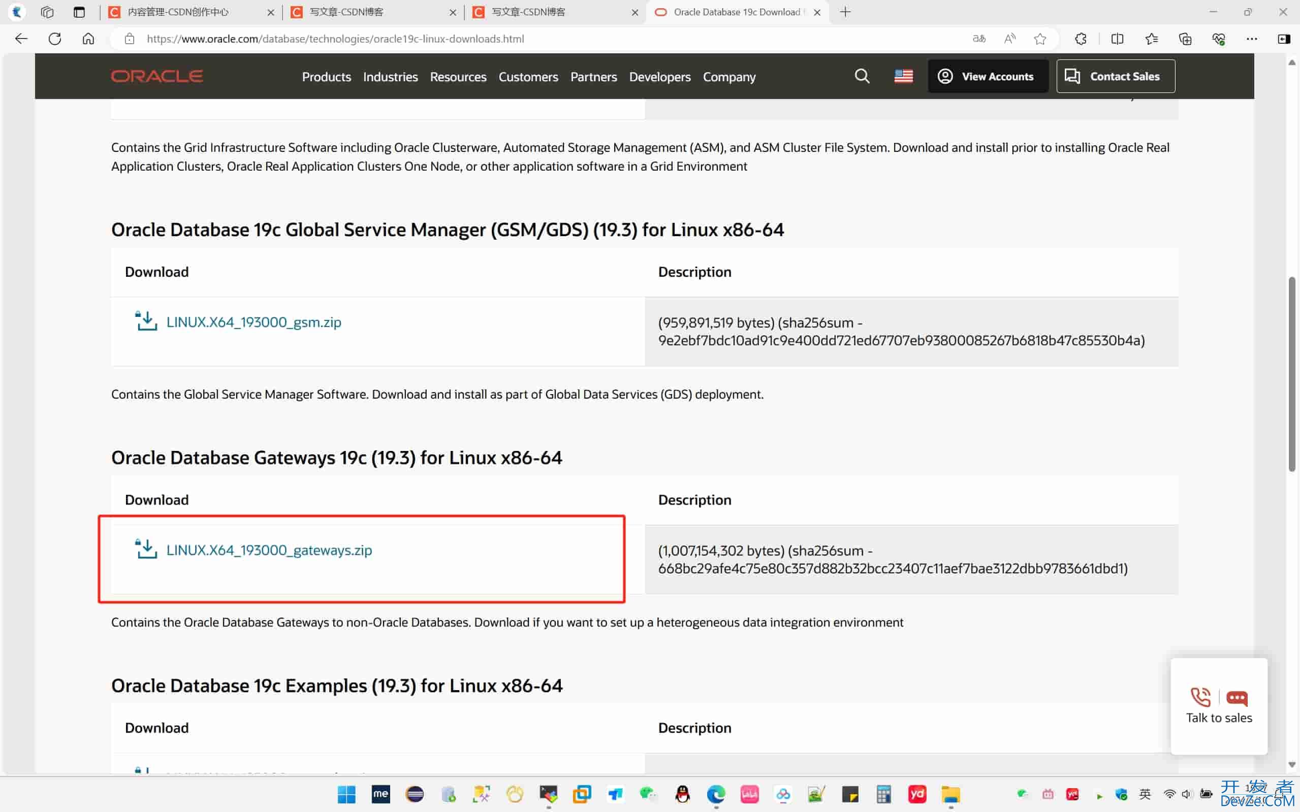Select the US flag country selector

click(904, 76)
